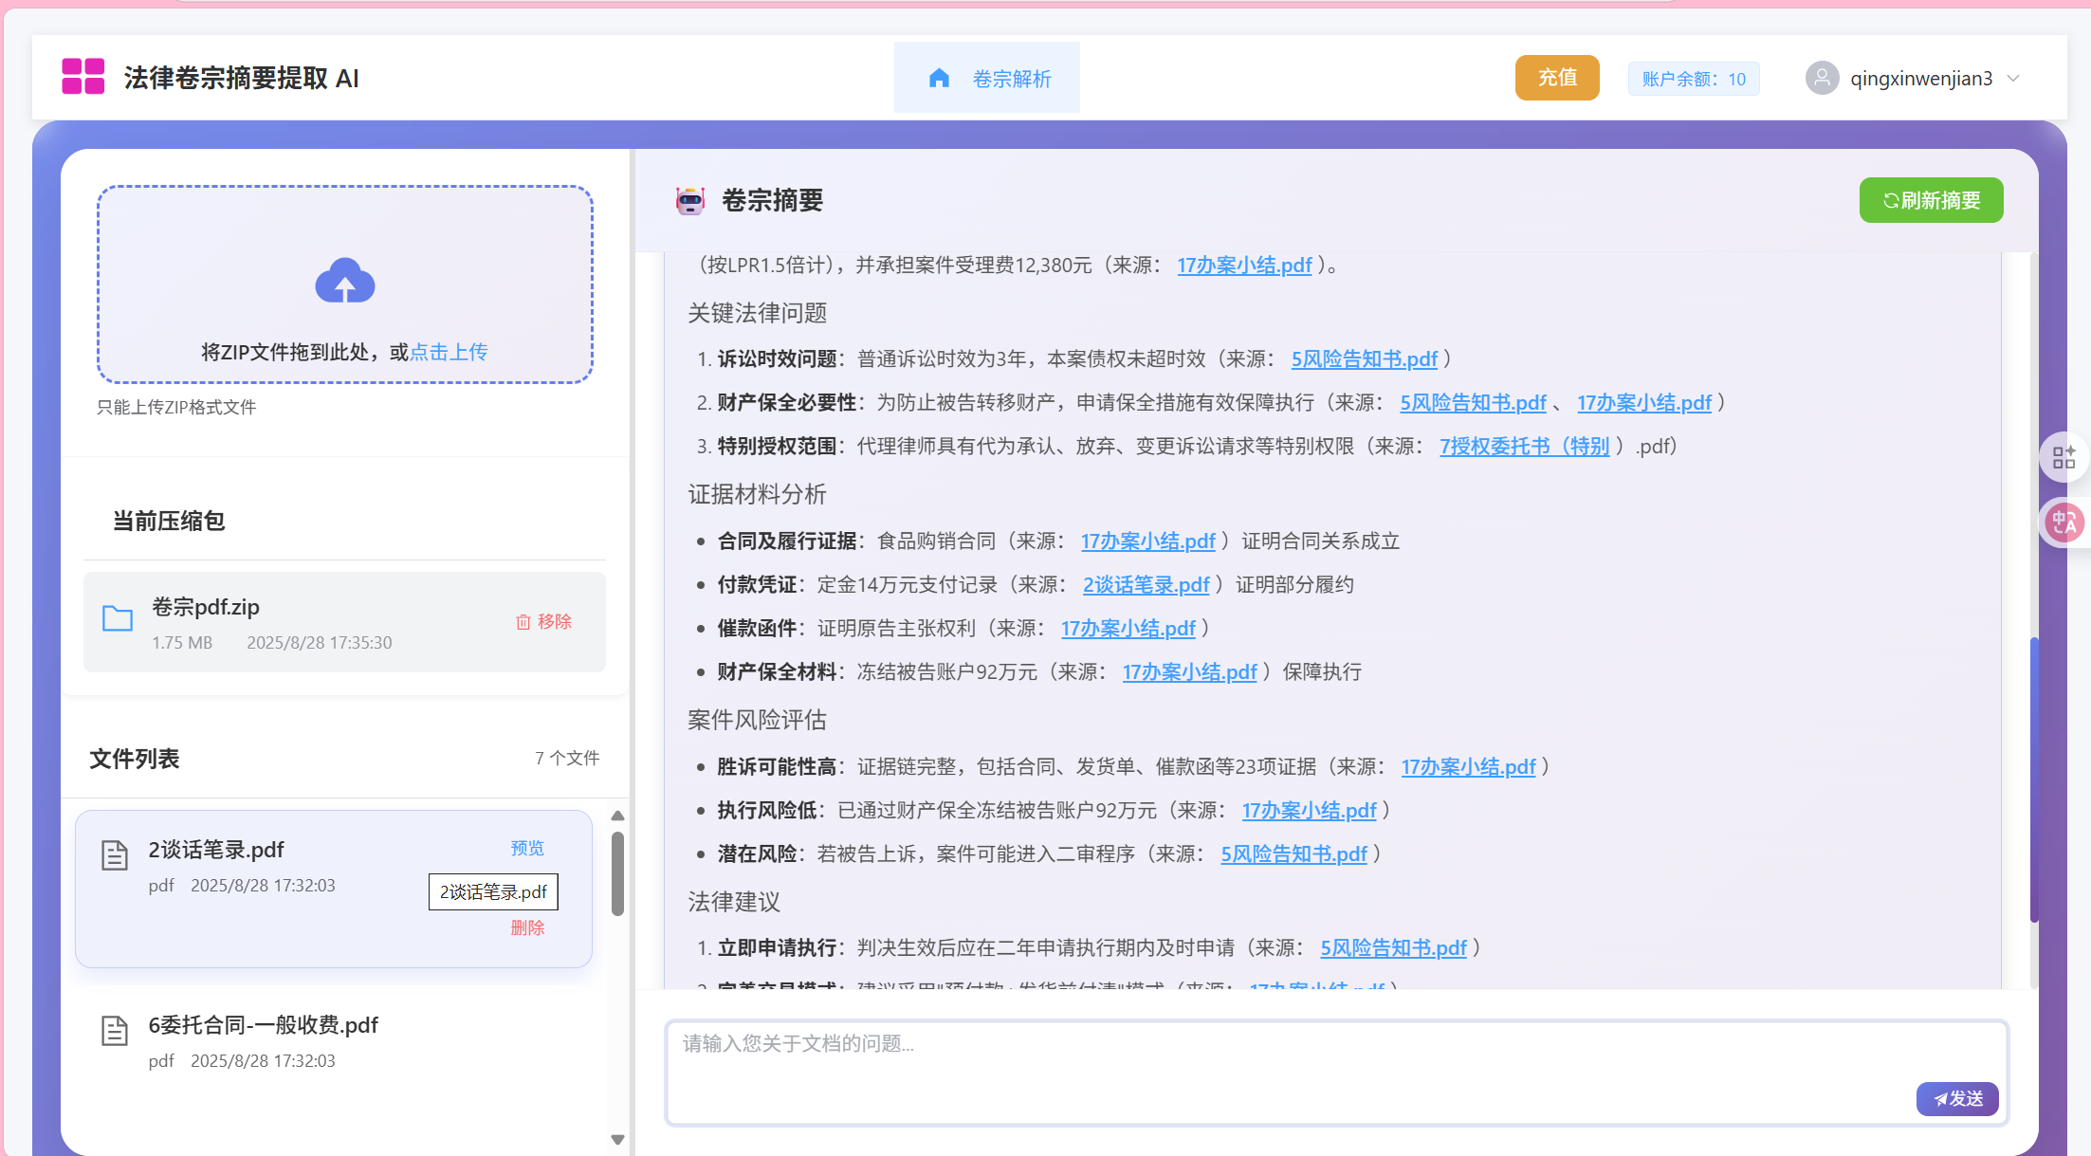Click the user avatar icon

coord(1822,78)
